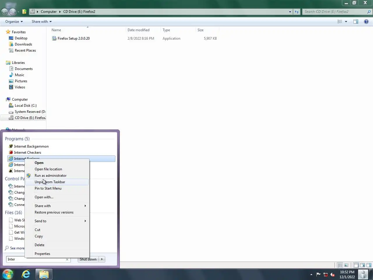Open Explorer help with the question mark icon
Viewport: 373px width, 280px height.
click(x=366, y=22)
